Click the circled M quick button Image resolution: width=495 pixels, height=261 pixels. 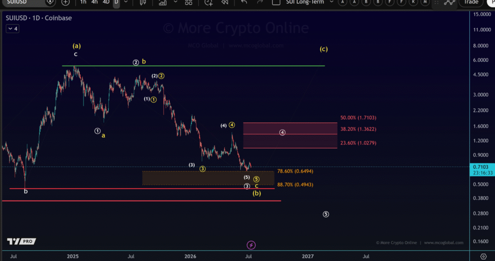425,2
